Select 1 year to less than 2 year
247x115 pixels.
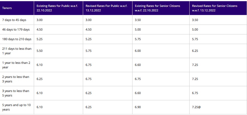point(16,65)
